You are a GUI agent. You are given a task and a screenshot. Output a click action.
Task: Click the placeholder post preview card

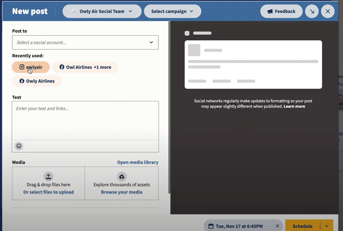click(253, 64)
